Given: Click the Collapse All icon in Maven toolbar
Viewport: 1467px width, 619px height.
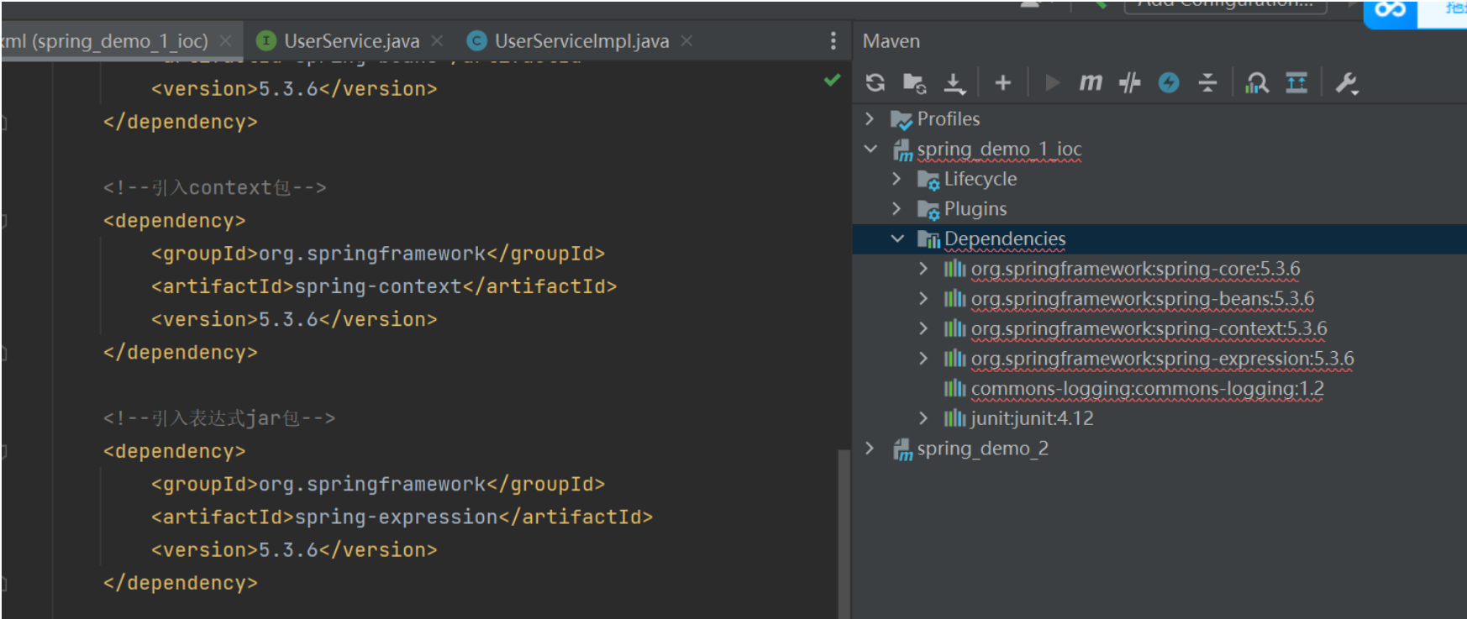Looking at the screenshot, I should [1208, 82].
